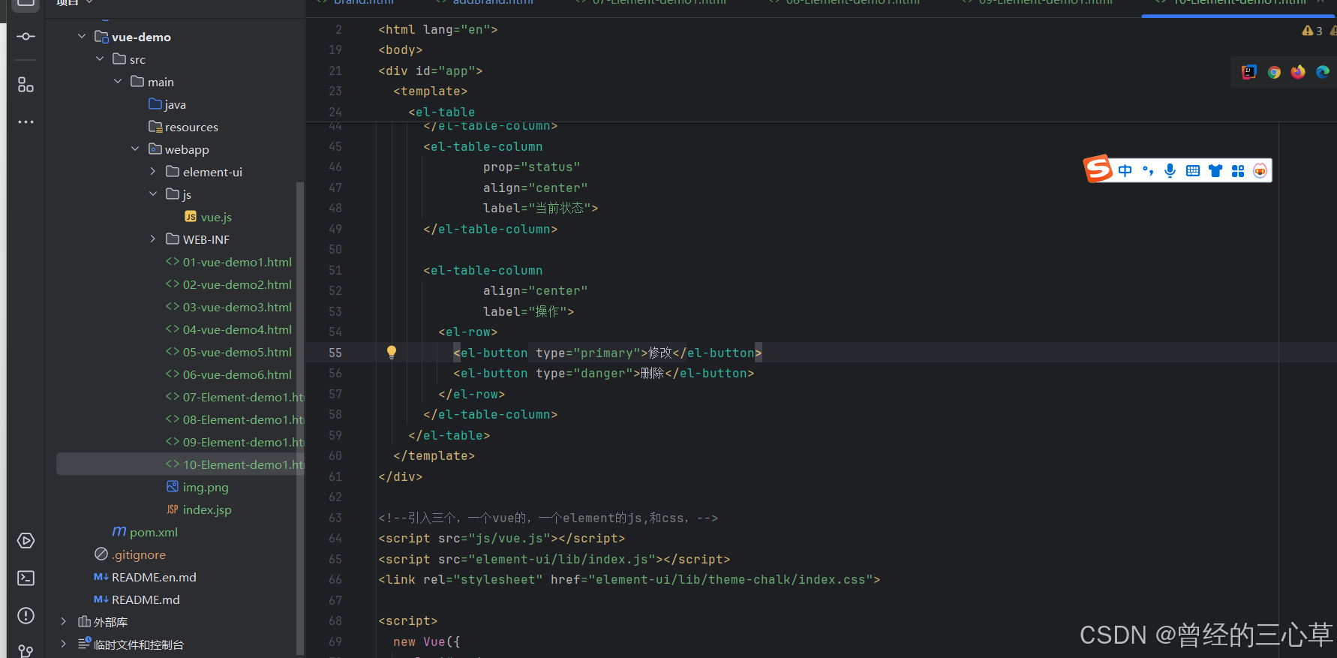Select vue.js file in the tree
This screenshot has width=1337, height=658.
[208, 217]
